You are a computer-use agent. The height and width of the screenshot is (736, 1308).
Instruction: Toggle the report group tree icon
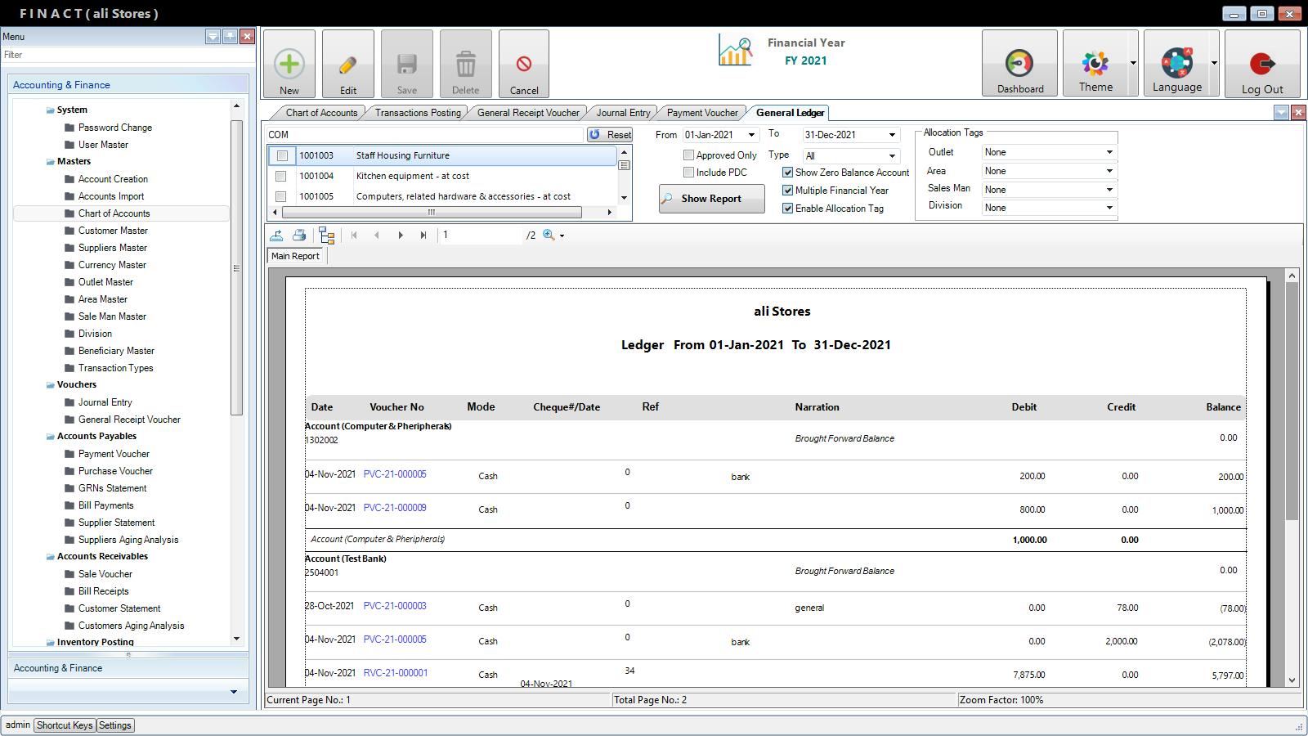tap(327, 236)
